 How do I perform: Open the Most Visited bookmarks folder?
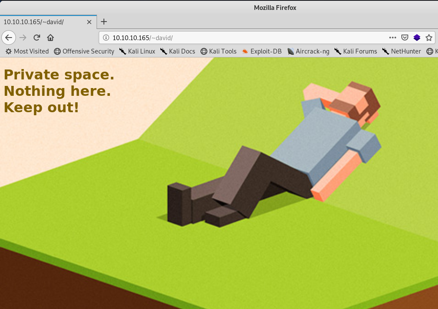click(27, 51)
